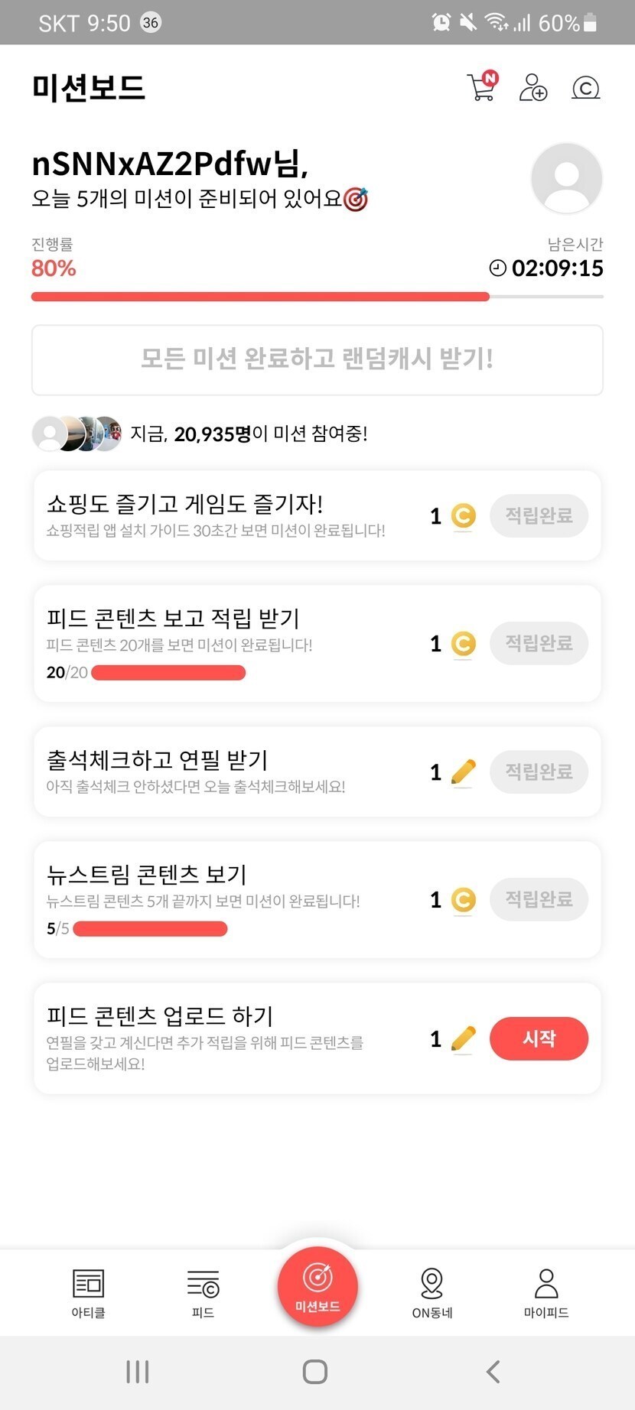Screen dimensions: 635x1410
Task: Tap coin icon on 뉴스트림 콘텐츠 보기
Action: (x=463, y=900)
